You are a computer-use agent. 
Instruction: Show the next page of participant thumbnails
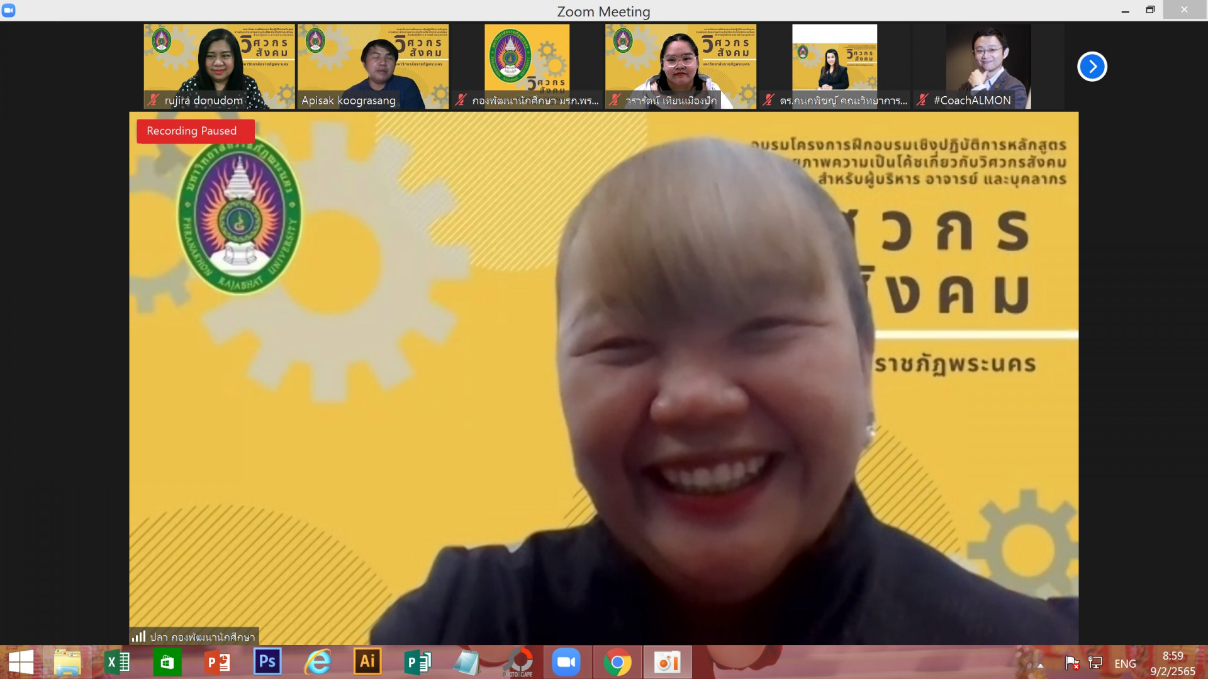1092,67
